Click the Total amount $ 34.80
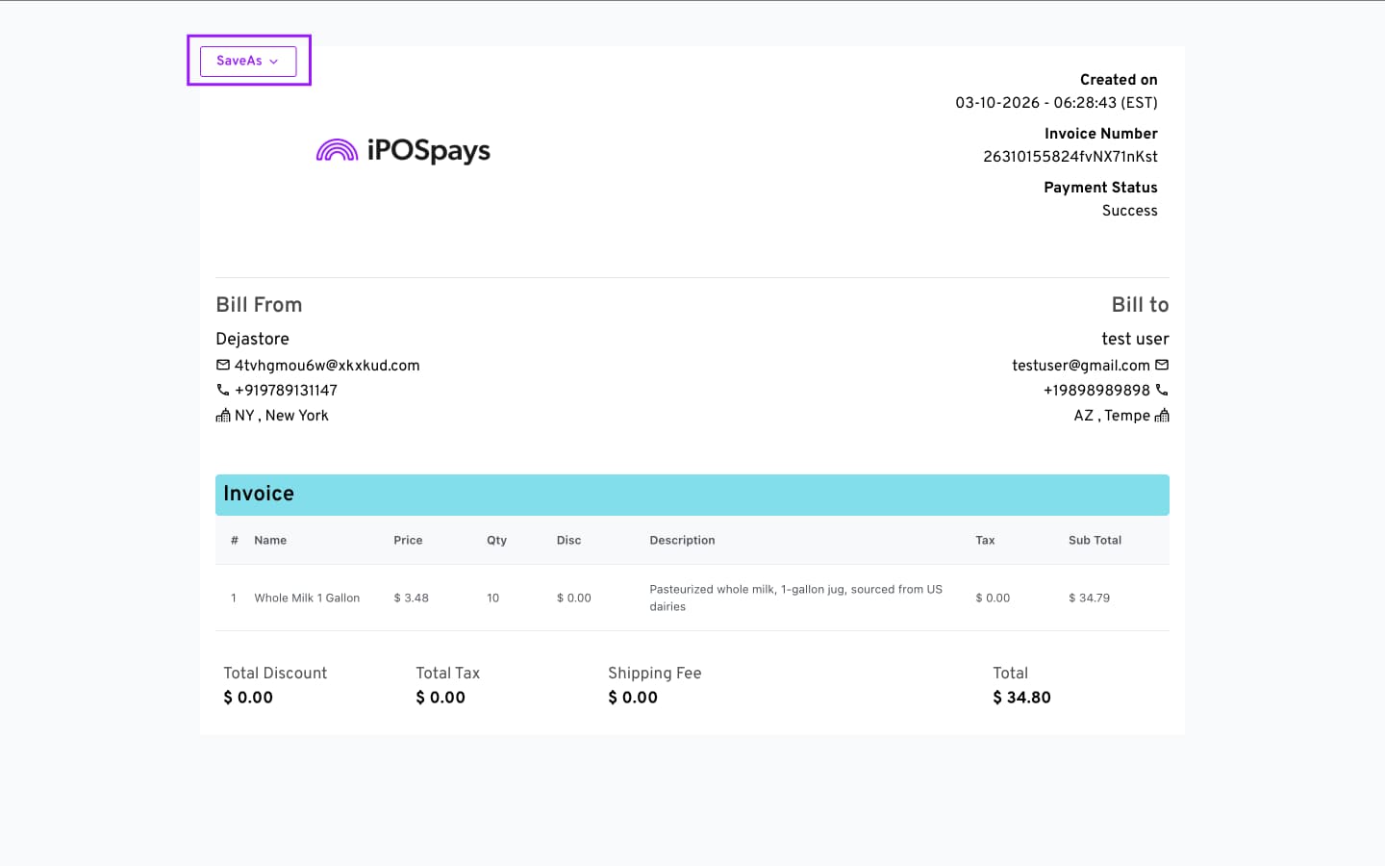This screenshot has width=1385, height=866. click(x=1021, y=698)
